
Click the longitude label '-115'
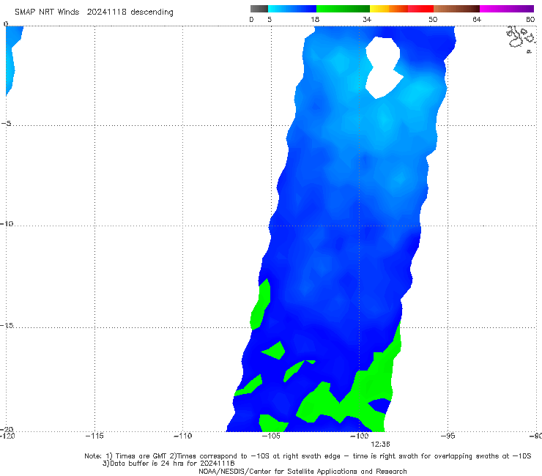point(94,436)
